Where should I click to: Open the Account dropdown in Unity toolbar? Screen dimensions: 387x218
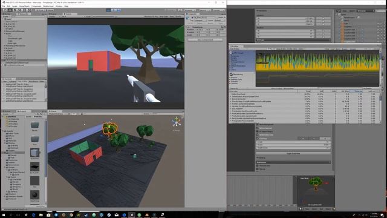[190, 10]
